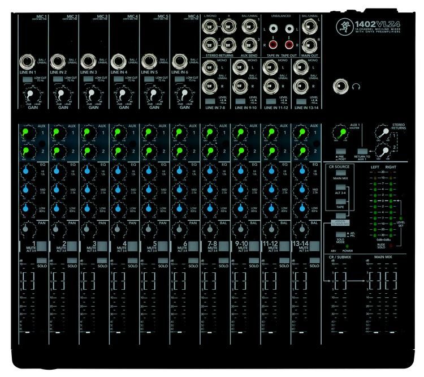Mute the 13-14 stereo channel
Viewport: 424px width, 377px height.
[x=314, y=246]
